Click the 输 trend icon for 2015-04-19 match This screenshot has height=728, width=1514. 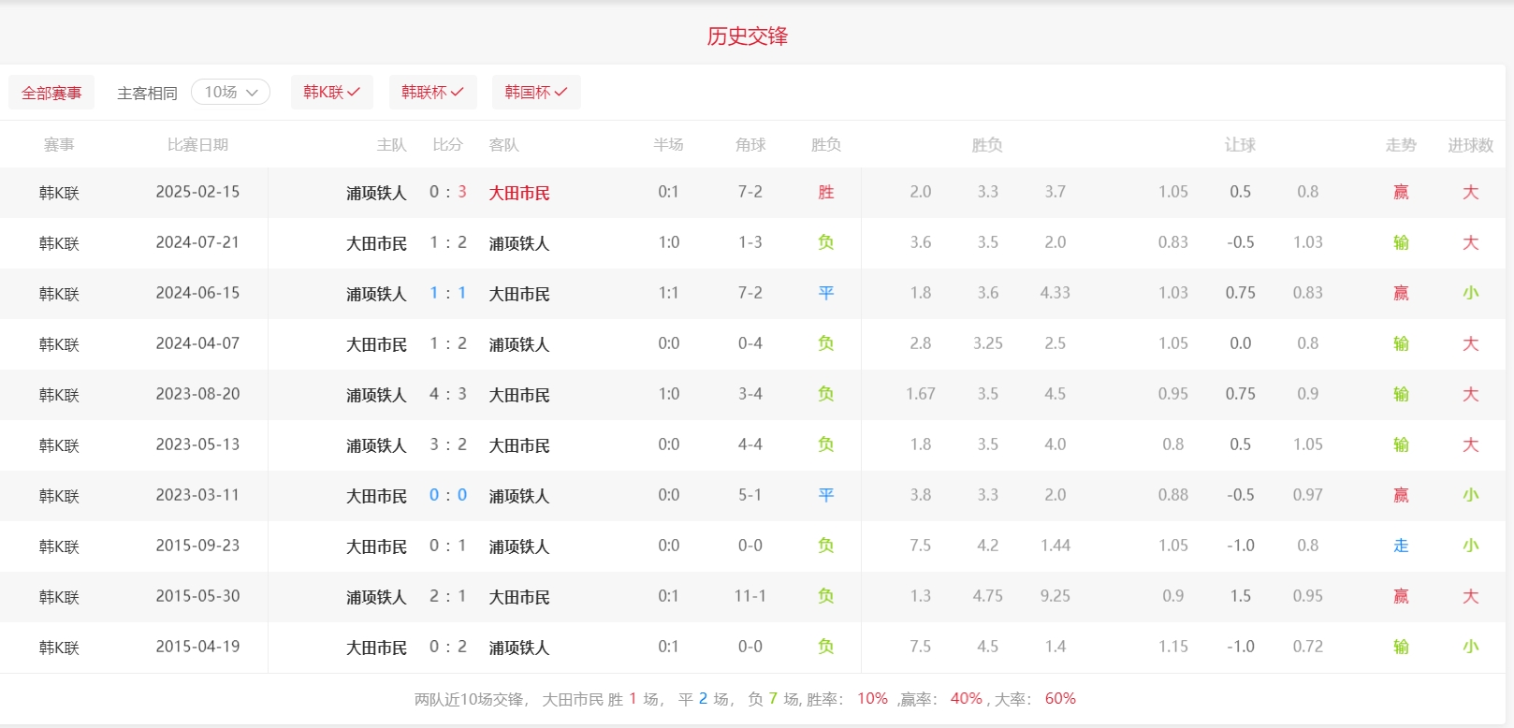tap(1400, 647)
